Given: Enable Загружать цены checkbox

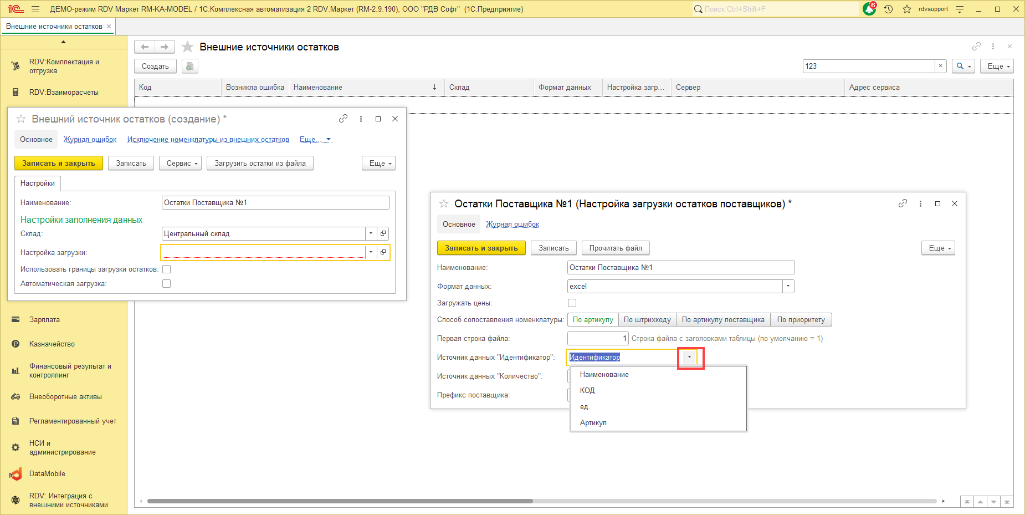Looking at the screenshot, I should click(x=572, y=303).
